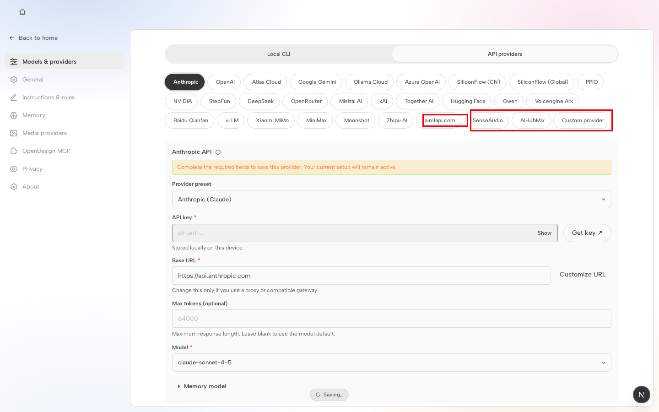Switch to the Local CLI tab

pyautogui.click(x=279, y=54)
